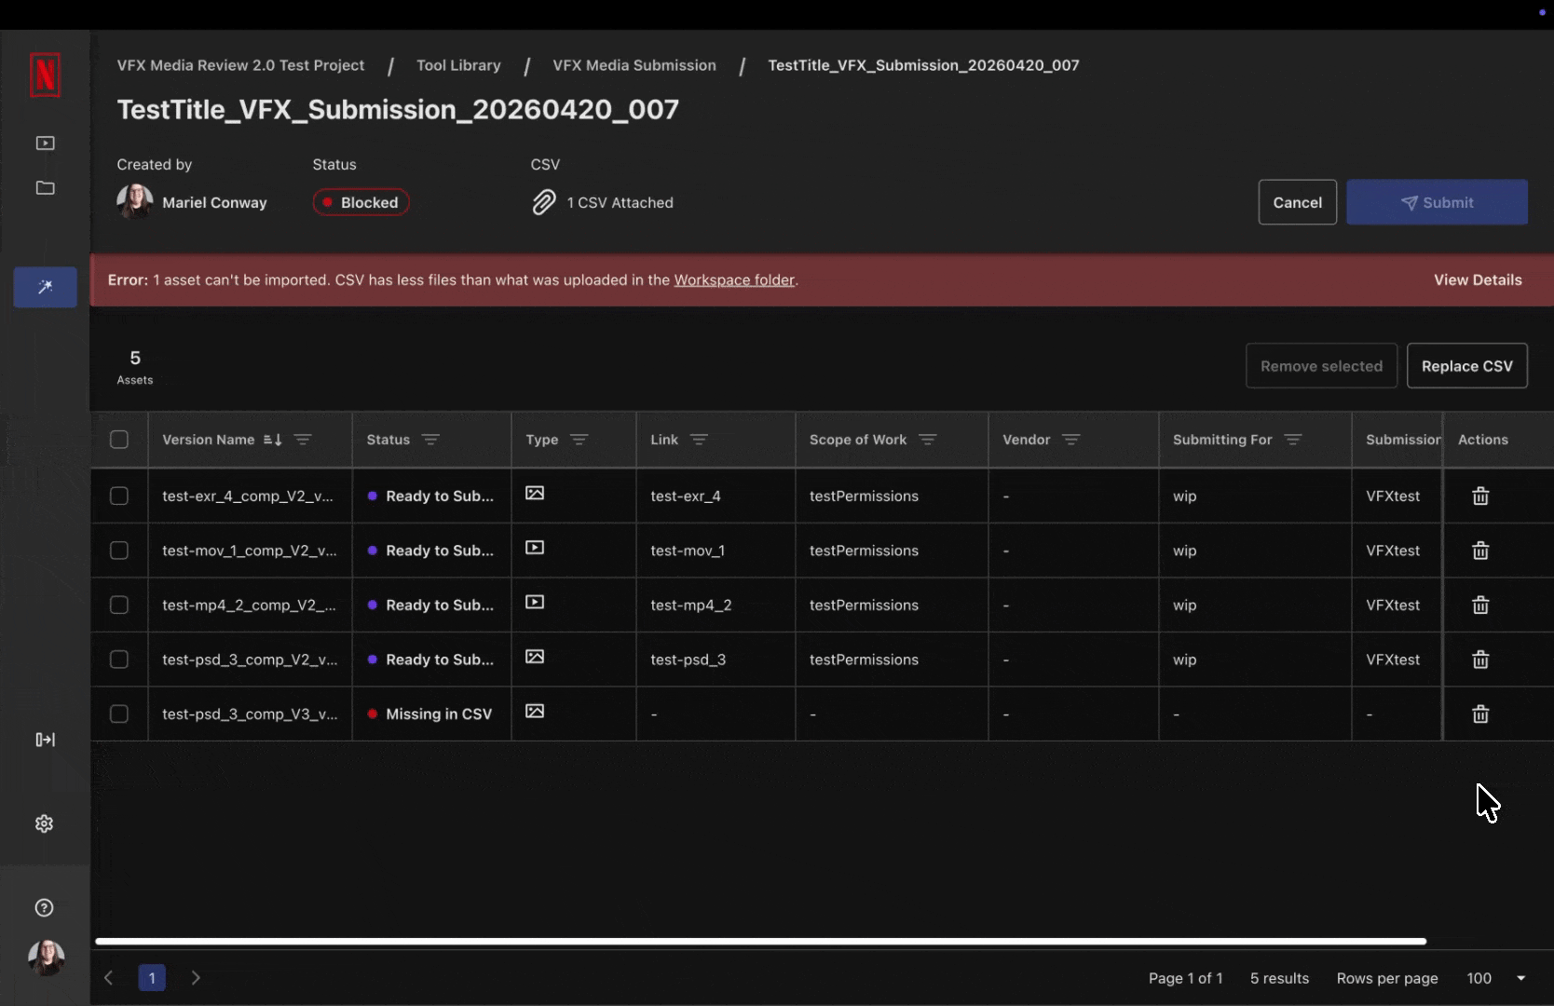Go to VFX Media Review 2.0 Test Project breadcrumb
Image resolution: width=1554 pixels, height=1006 pixels.
[x=240, y=65]
